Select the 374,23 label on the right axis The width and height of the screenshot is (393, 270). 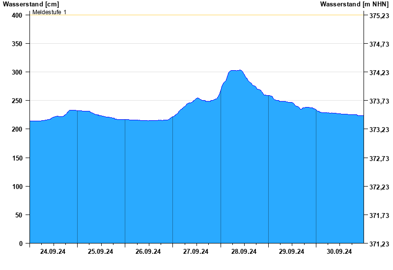(379, 73)
